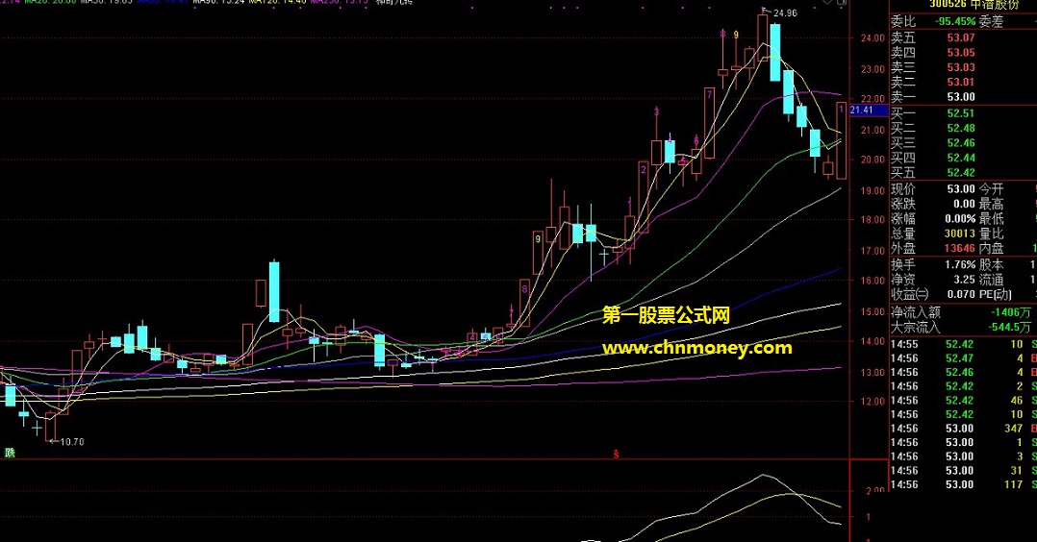Select the 卖五 ask price 53.07
1037x542 pixels.
(960, 37)
